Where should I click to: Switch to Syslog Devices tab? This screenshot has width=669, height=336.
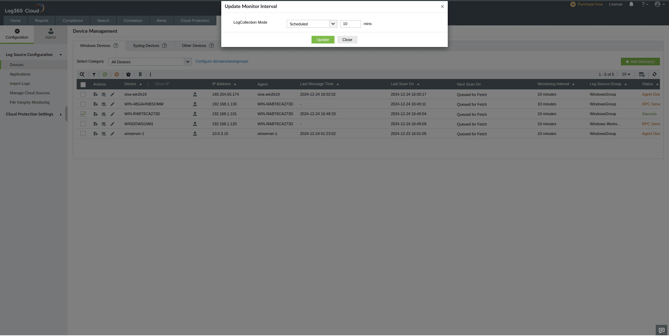click(x=150, y=46)
